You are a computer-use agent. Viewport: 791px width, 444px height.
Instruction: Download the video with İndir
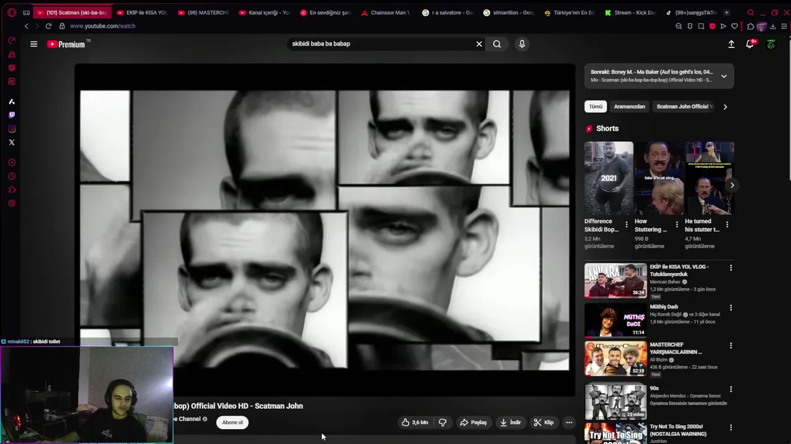(x=510, y=422)
